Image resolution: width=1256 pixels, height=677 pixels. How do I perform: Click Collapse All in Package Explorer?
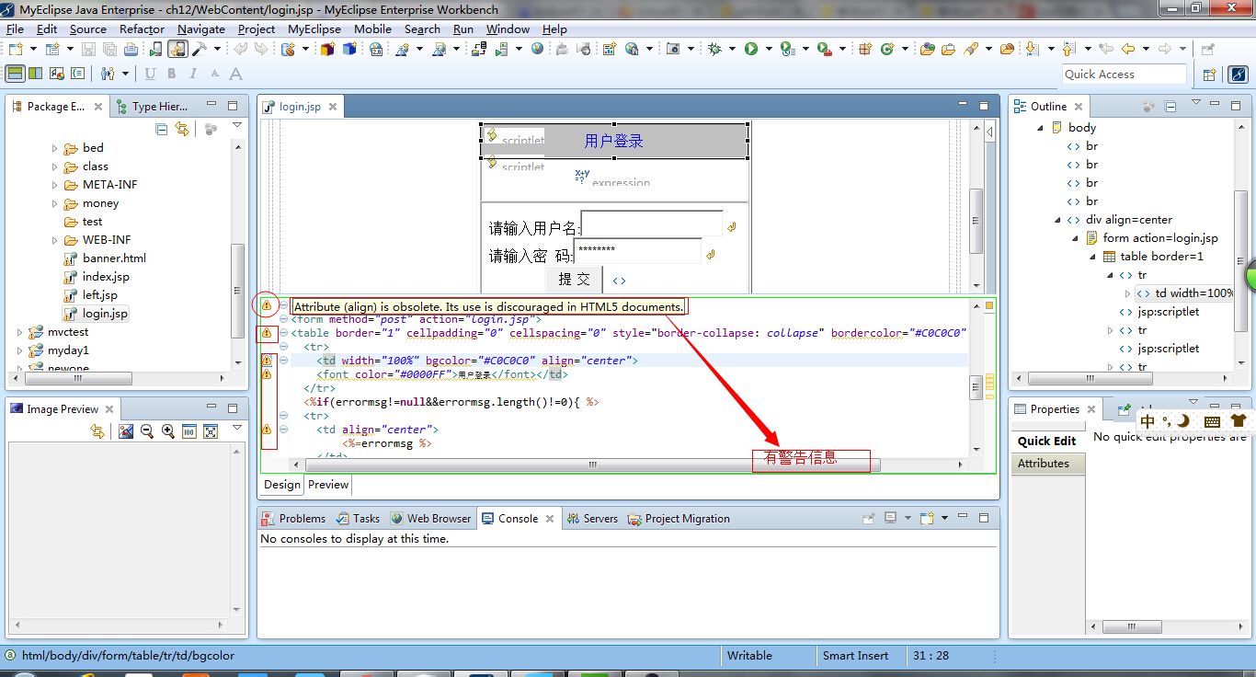[x=162, y=130]
